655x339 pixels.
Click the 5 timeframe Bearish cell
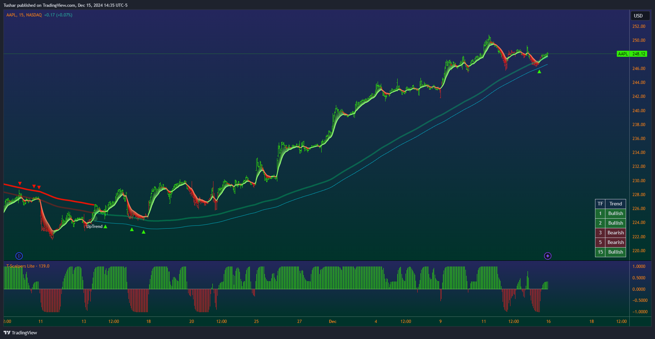click(616, 243)
